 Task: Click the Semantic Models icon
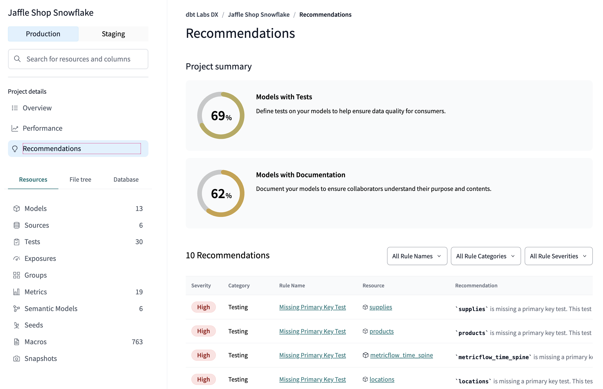(17, 308)
